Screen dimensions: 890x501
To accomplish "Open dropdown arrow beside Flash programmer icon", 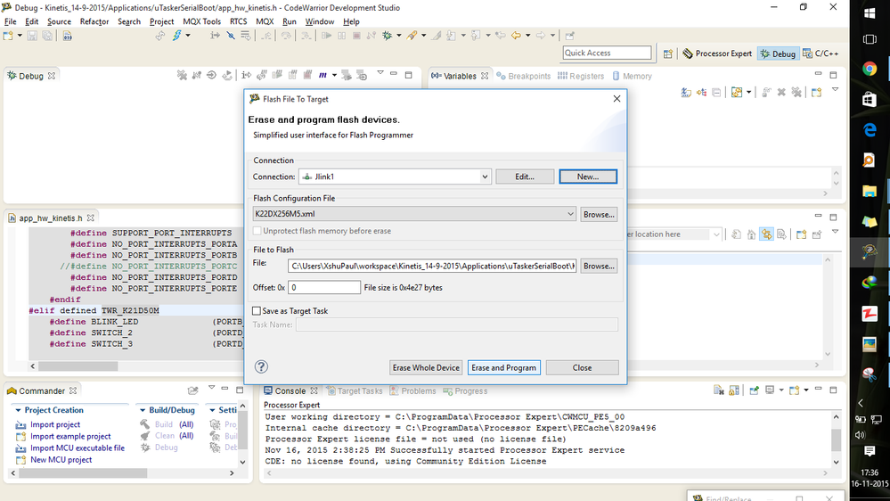I will point(188,36).
